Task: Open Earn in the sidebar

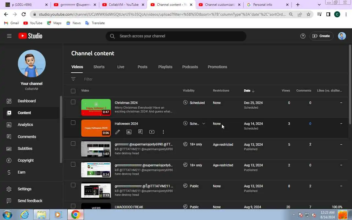Action: 32,172
